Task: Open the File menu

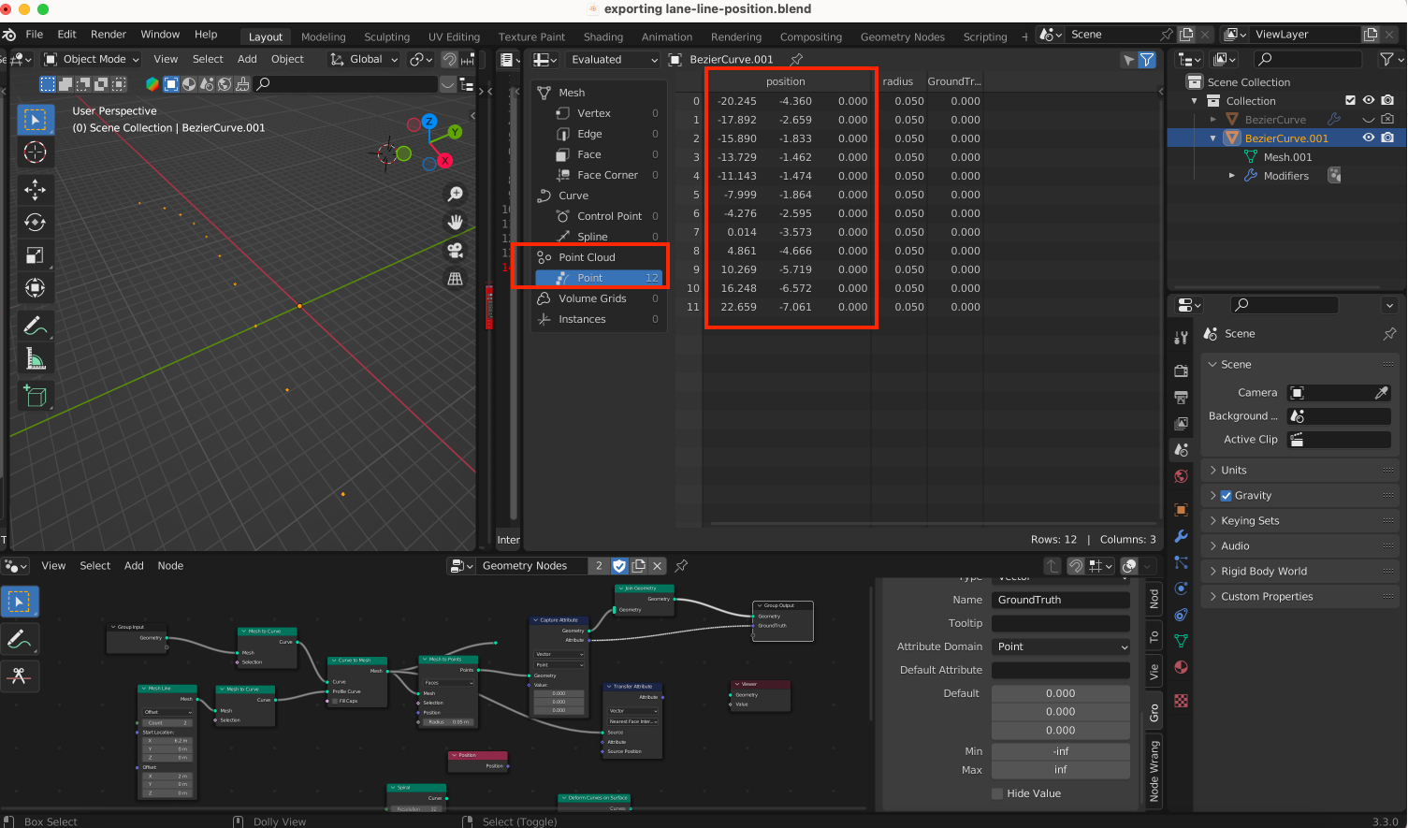Action: tap(35, 35)
